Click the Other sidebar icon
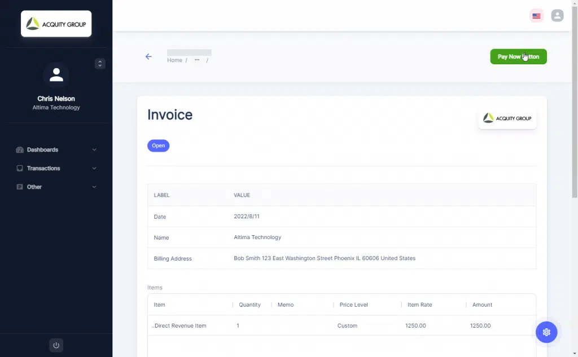 [20, 187]
